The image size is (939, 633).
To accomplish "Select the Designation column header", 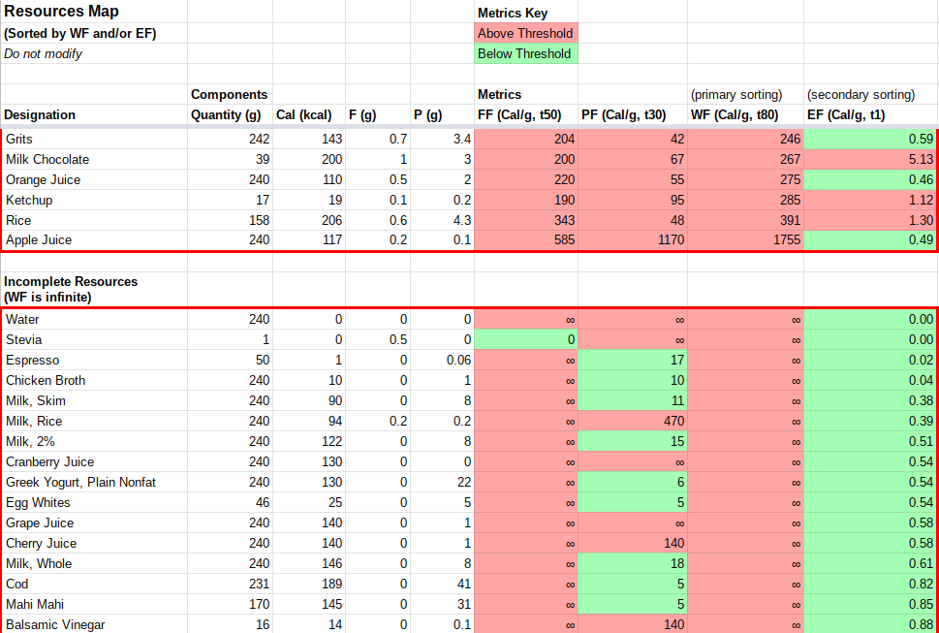I will (x=41, y=114).
